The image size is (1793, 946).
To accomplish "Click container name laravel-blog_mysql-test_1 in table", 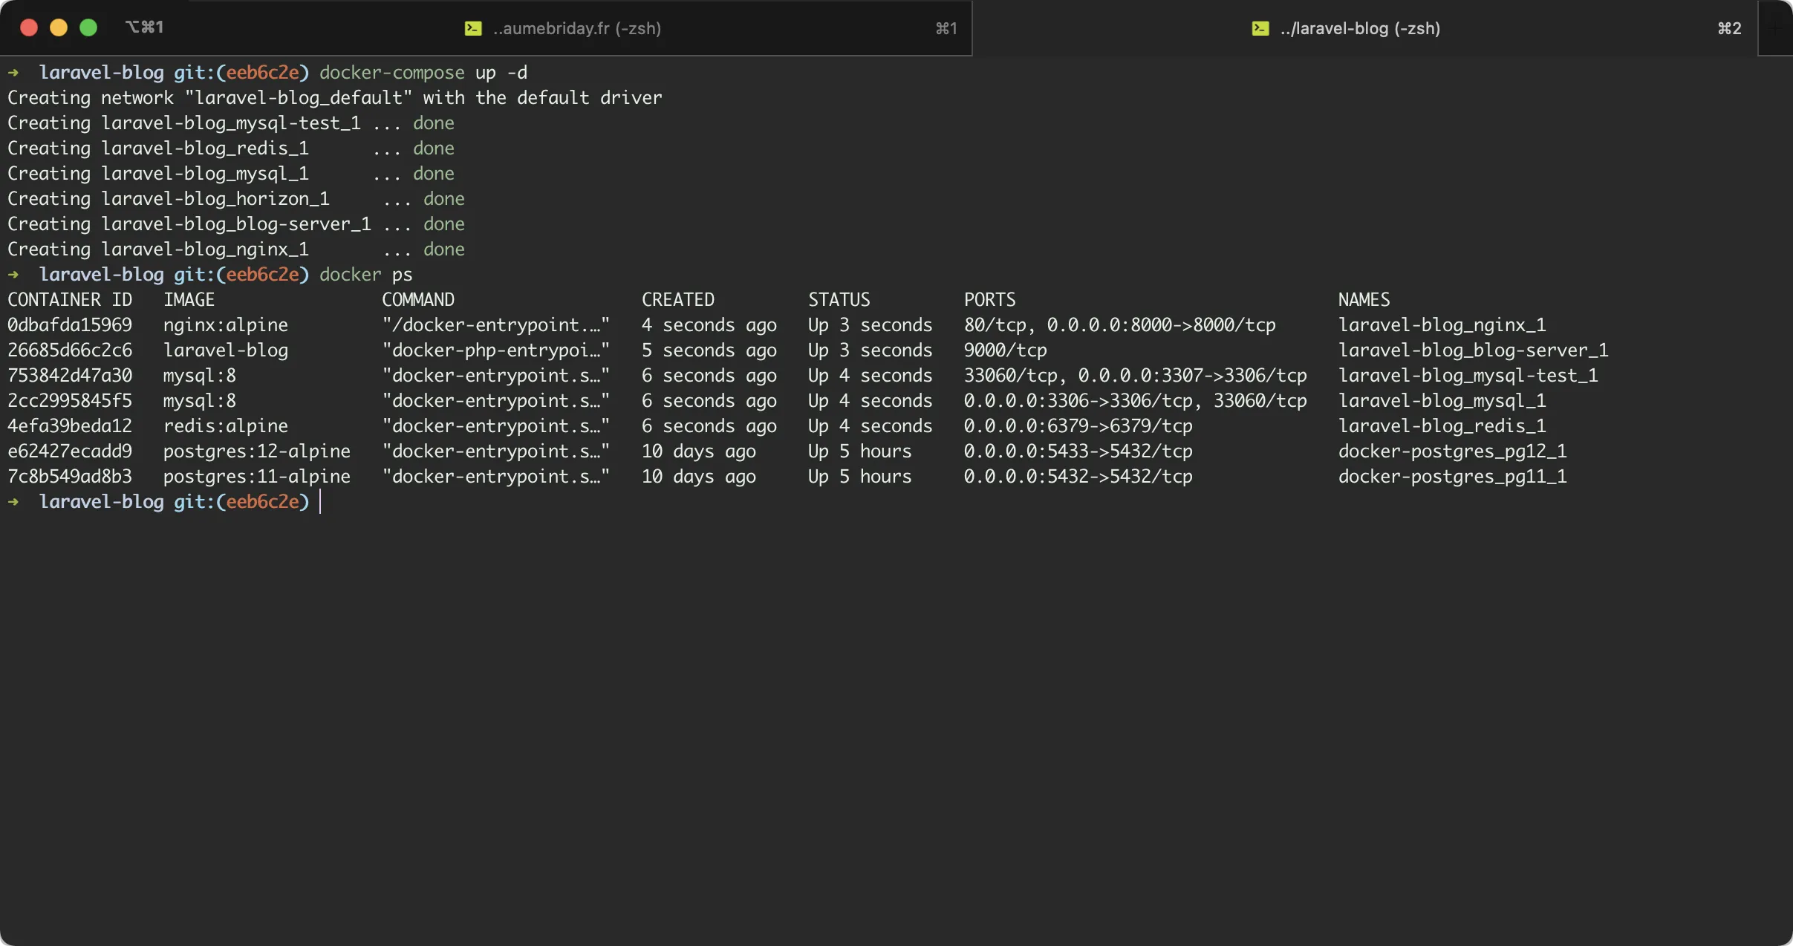I will click(1468, 376).
